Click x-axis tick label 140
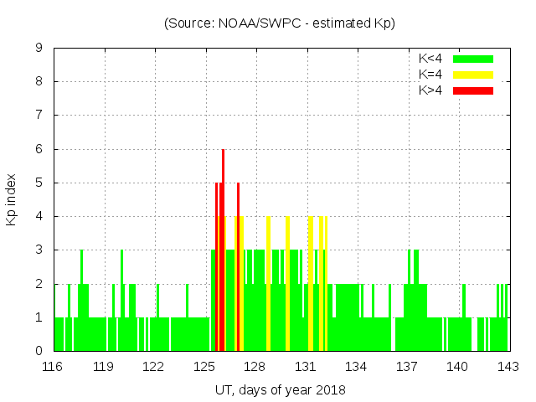Image resolution: width=536 pixels, height=402 pixels. coord(457,367)
